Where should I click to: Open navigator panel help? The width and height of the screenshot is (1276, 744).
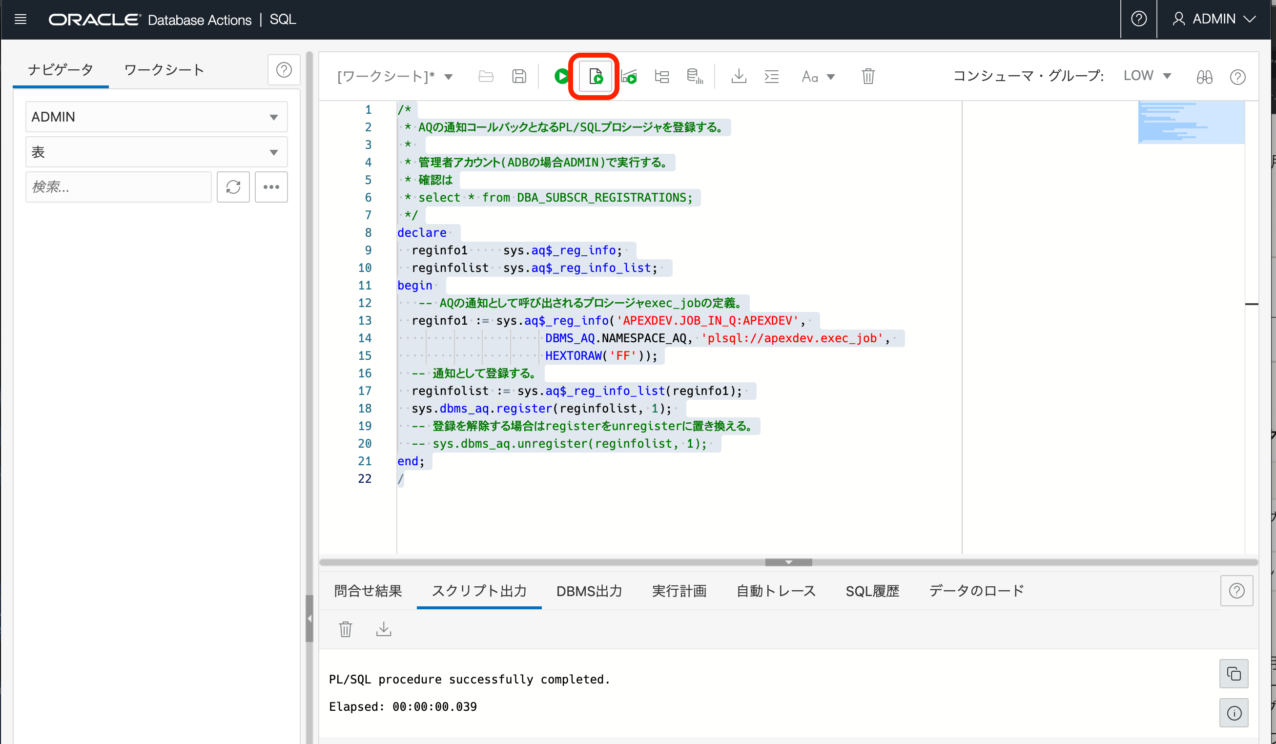(x=284, y=70)
